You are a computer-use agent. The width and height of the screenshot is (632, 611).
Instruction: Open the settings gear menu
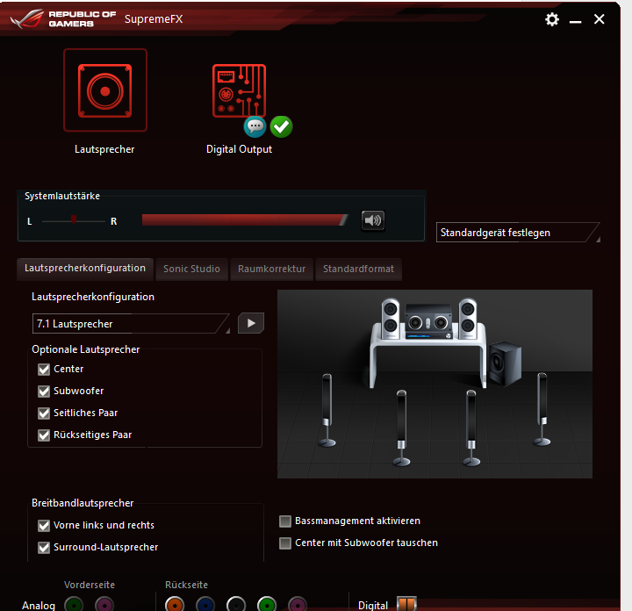coord(552,19)
